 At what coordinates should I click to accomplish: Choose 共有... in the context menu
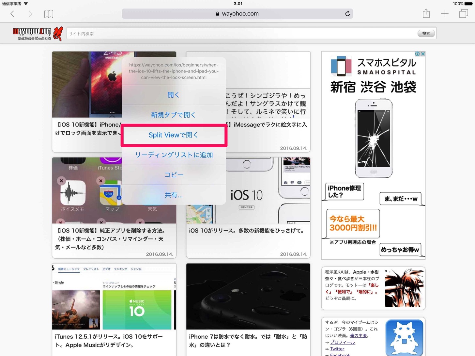pyautogui.click(x=174, y=195)
